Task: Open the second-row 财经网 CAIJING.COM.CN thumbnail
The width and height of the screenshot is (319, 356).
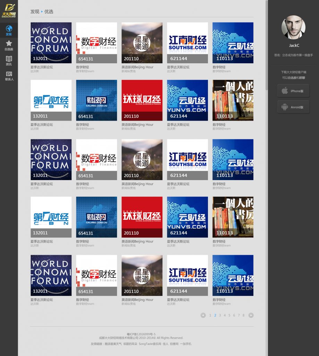Action: point(96,100)
